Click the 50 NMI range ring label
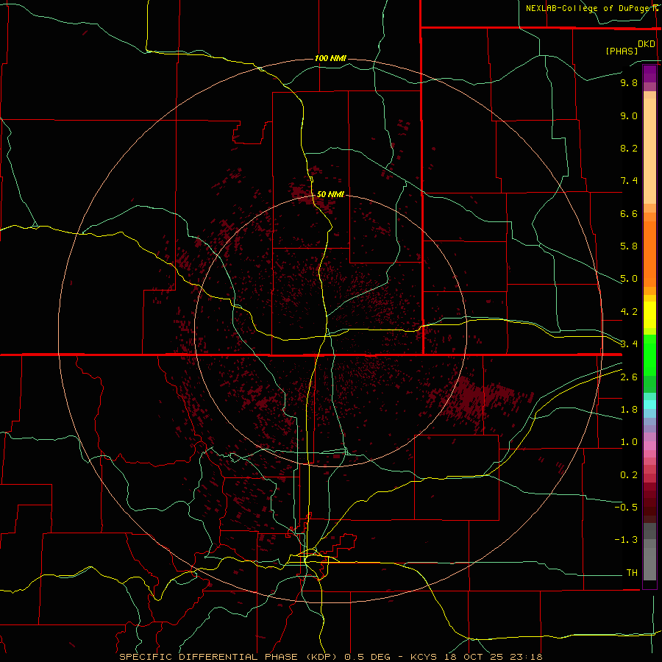This screenshot has height=662, width=662. (330, 194)
